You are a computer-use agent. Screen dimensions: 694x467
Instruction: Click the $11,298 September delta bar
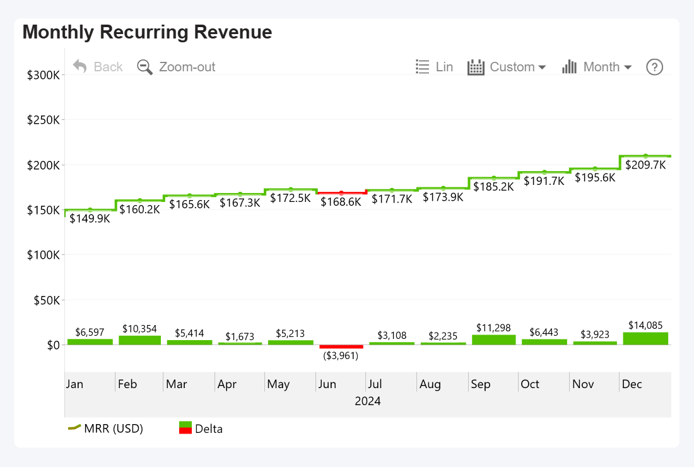(493, 340)
